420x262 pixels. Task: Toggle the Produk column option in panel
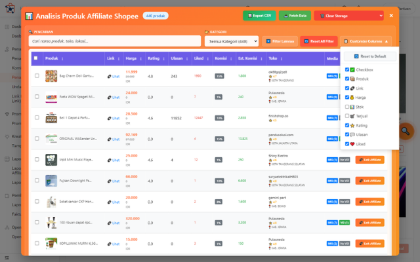pyautogui.click(x=347, y=79)
